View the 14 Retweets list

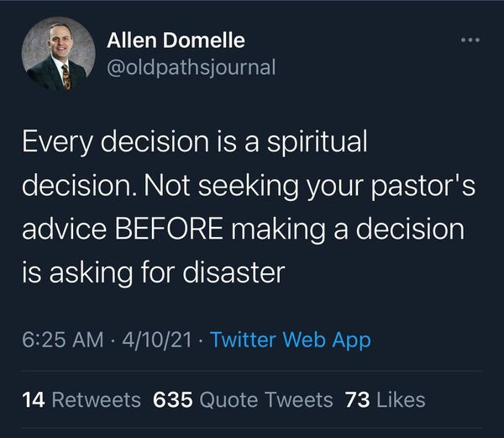pyautogui.click(x=81, y=400)
